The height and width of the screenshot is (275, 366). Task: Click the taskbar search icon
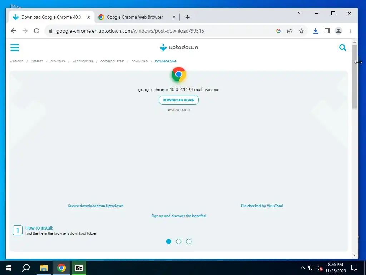pos(26,268)
